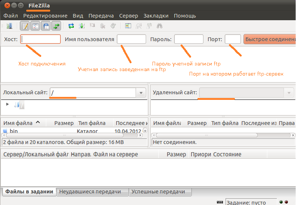Toggle transfer queue display
This screenshot has width=296, height=205.
click(56, 26)
